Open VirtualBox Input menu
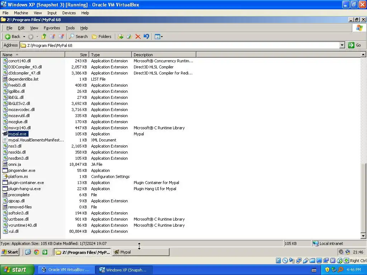 pos(52,13)
